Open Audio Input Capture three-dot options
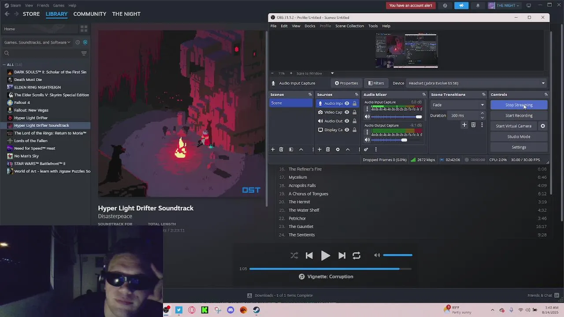The height and width of the screenshot is (317, 564). pyautogui.click(x=367, y=109)
